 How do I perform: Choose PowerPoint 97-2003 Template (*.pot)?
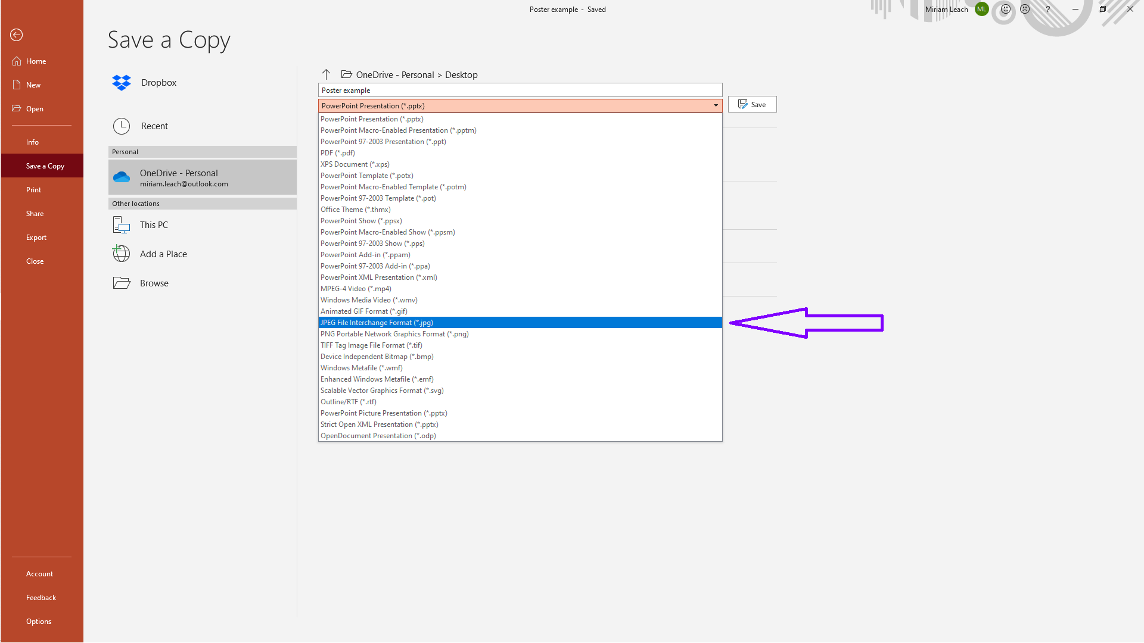520,198
